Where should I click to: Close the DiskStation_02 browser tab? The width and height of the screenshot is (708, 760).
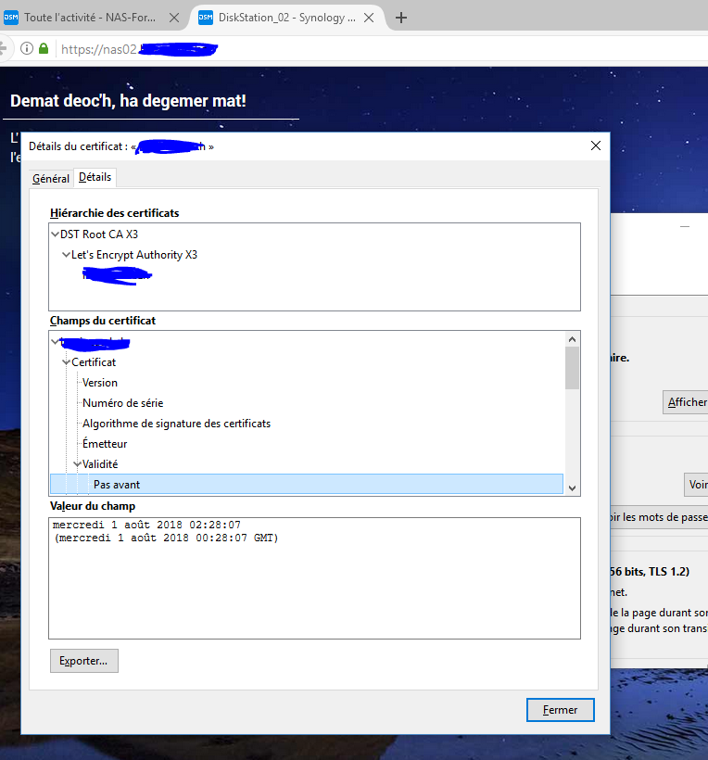(369, 18)
